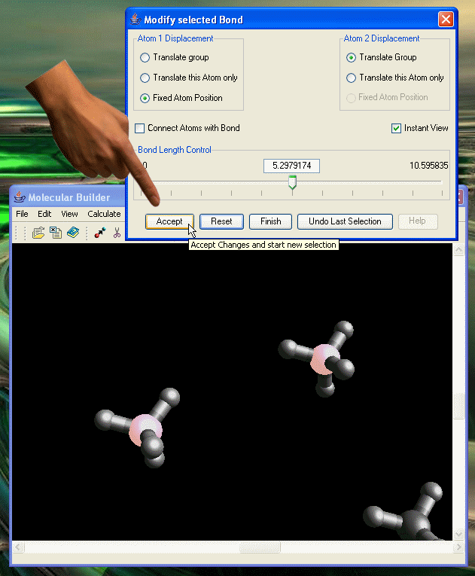Open the View menu
Image resolution: width=475 pixels, height=576 pixels.
click(x=69, y=214)
